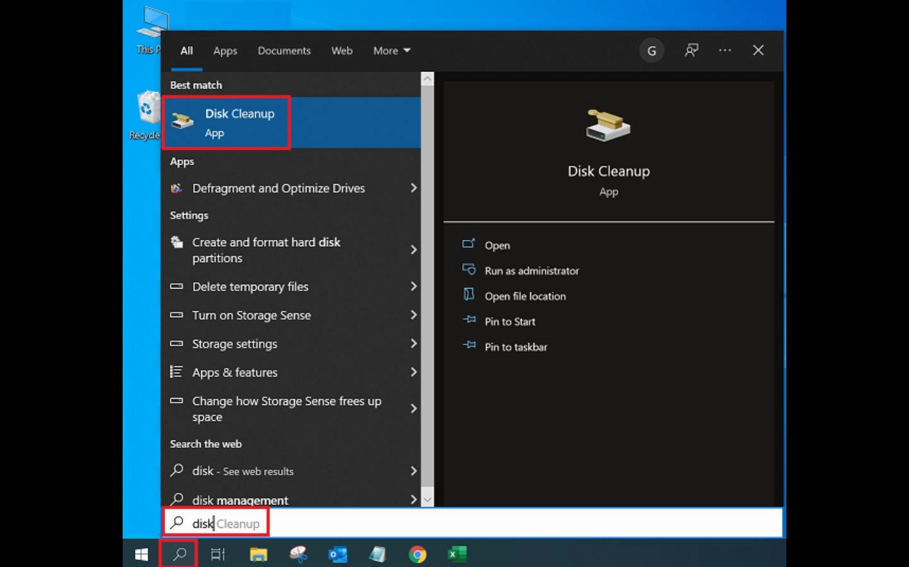Select the Defragment and Optimize Drives app
The width and height of the screenshot is (909, 567).
278,188
